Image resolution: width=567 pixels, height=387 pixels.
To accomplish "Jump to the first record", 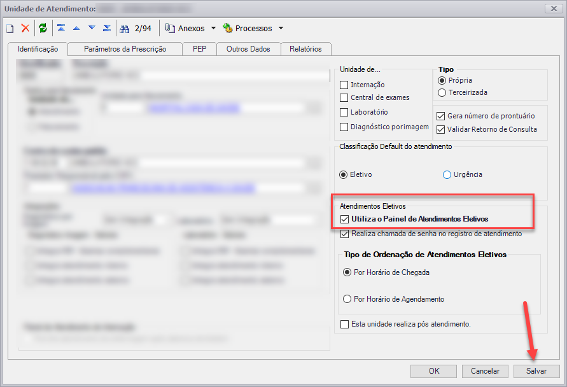I will 61,28.
